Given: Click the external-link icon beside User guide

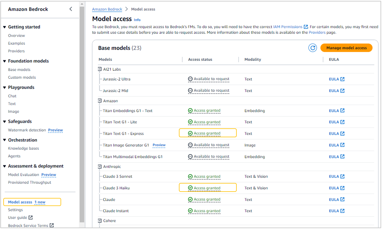Looking at the screenshot, I should (x=31, y=218).
